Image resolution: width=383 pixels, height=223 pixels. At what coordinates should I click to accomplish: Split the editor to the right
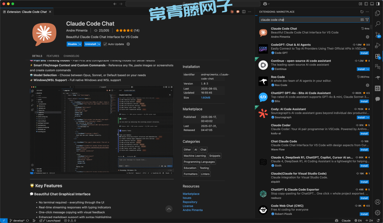pos(244,12)
